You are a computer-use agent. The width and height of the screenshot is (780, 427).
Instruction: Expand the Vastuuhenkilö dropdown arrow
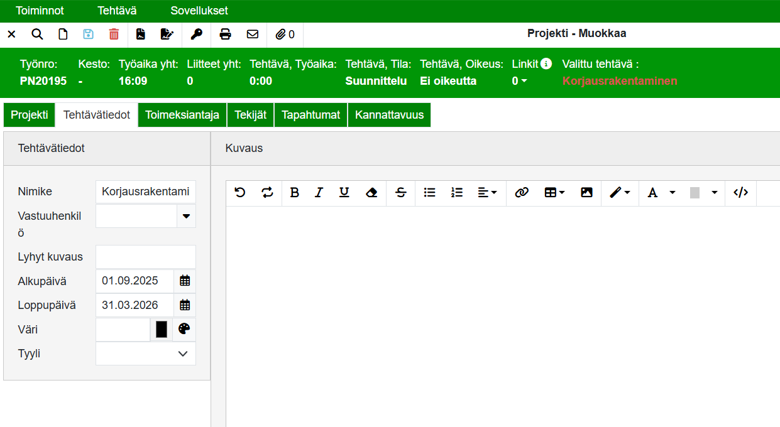point(186,216)
